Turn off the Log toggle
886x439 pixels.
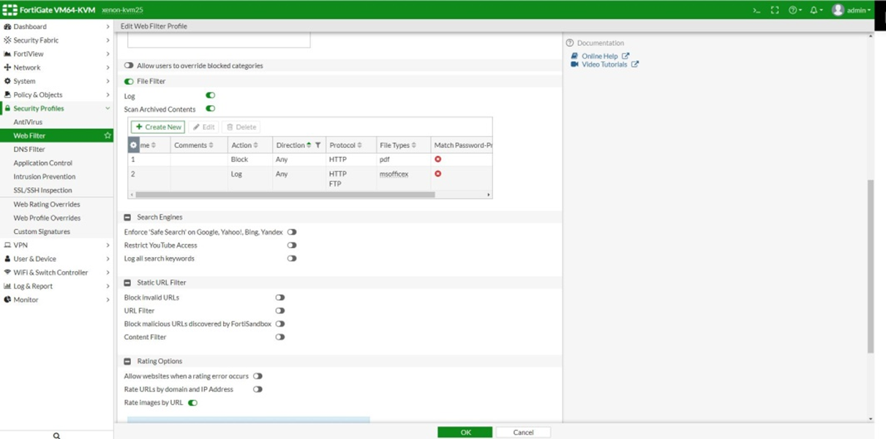point(210,95)
